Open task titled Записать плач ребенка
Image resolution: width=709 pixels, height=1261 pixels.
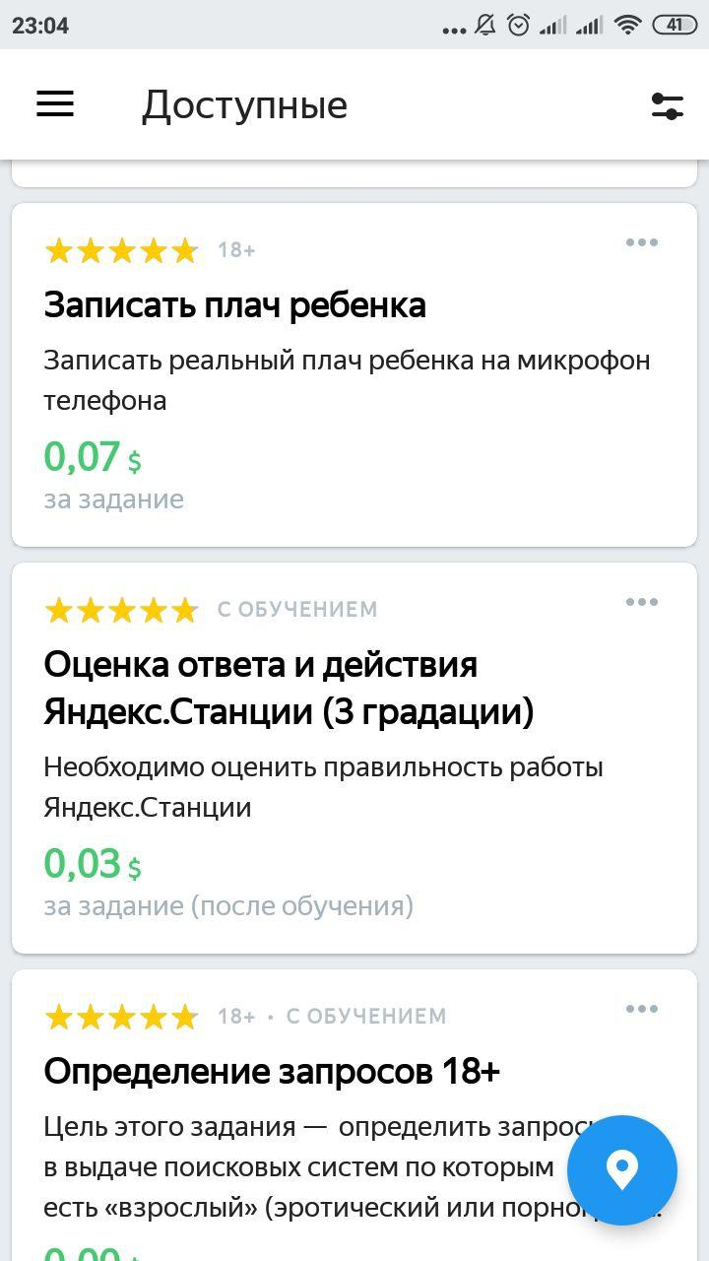234,305
